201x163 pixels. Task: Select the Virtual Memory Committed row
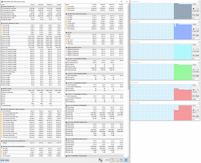pyautogui.click(x=31, y=8)
